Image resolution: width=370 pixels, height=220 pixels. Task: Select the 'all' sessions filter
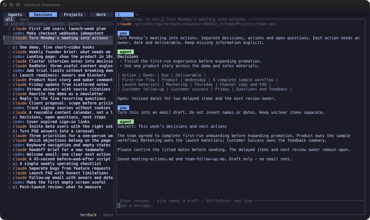pos(9,19)
